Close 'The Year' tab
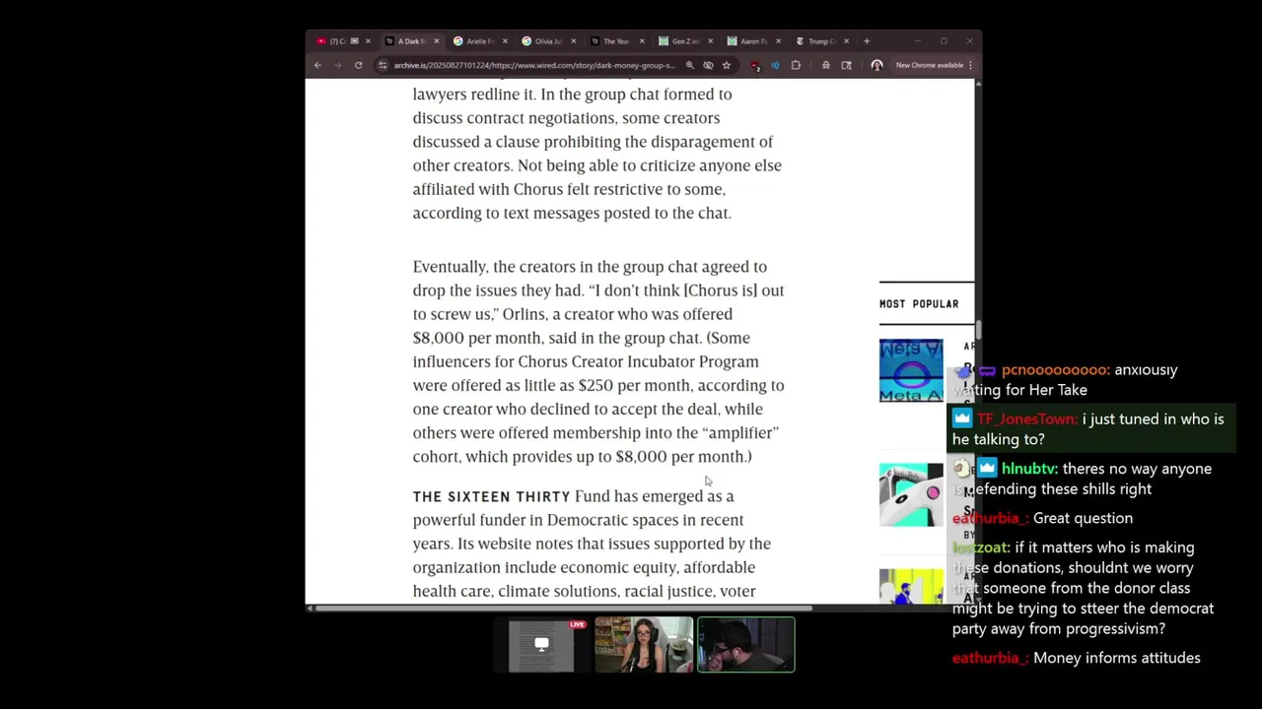The height and width of the screenshot is (709, 1262). [x=641, y=41]
